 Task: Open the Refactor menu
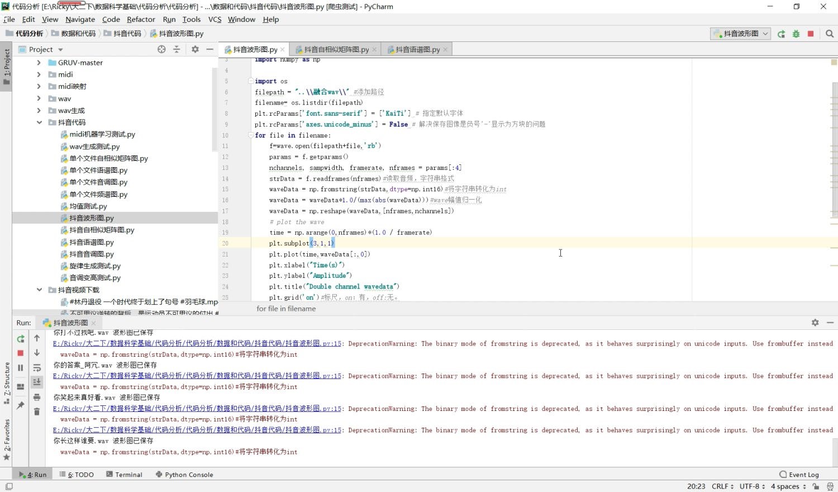click(x=141, y=19)
